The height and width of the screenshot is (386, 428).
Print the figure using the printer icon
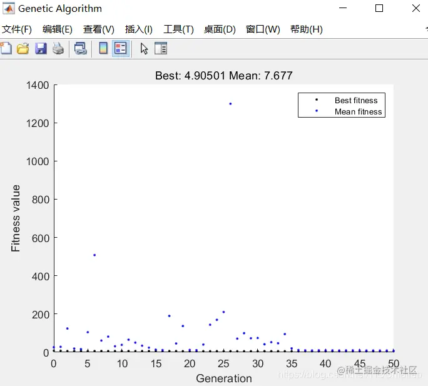[x=58, y=49]
